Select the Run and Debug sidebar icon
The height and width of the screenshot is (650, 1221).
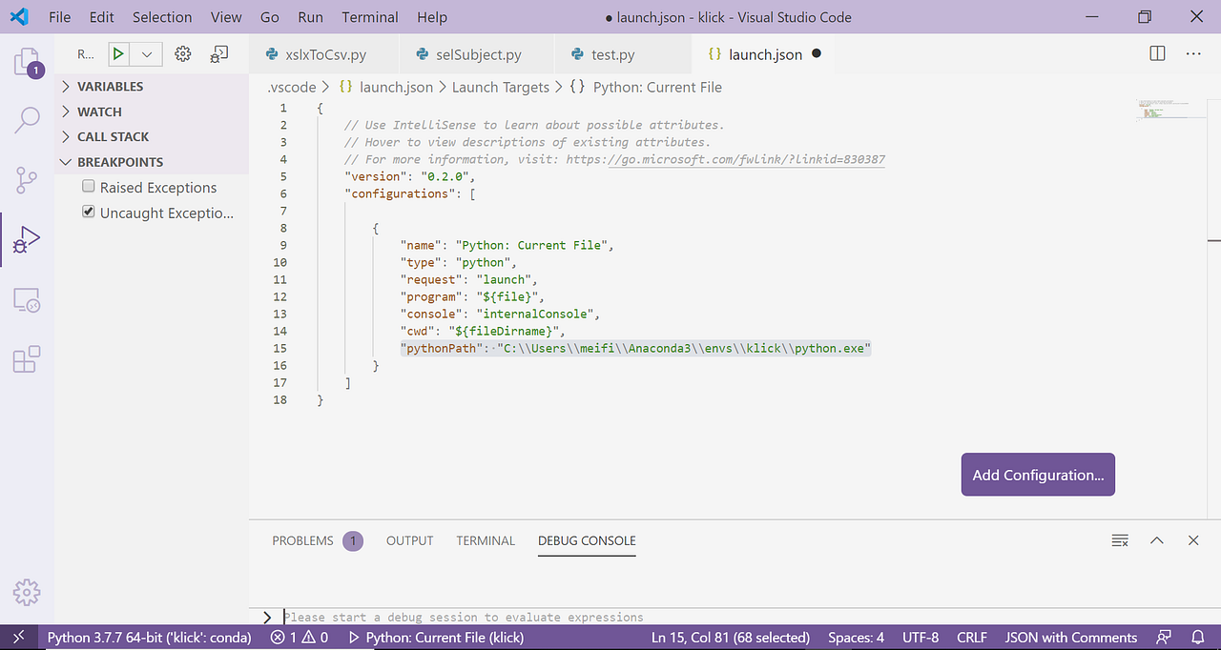(x=27, y=239)
